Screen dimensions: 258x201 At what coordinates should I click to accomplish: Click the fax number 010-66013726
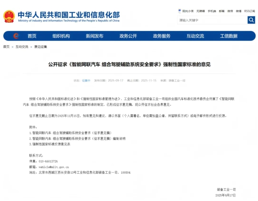coord(48,161)
